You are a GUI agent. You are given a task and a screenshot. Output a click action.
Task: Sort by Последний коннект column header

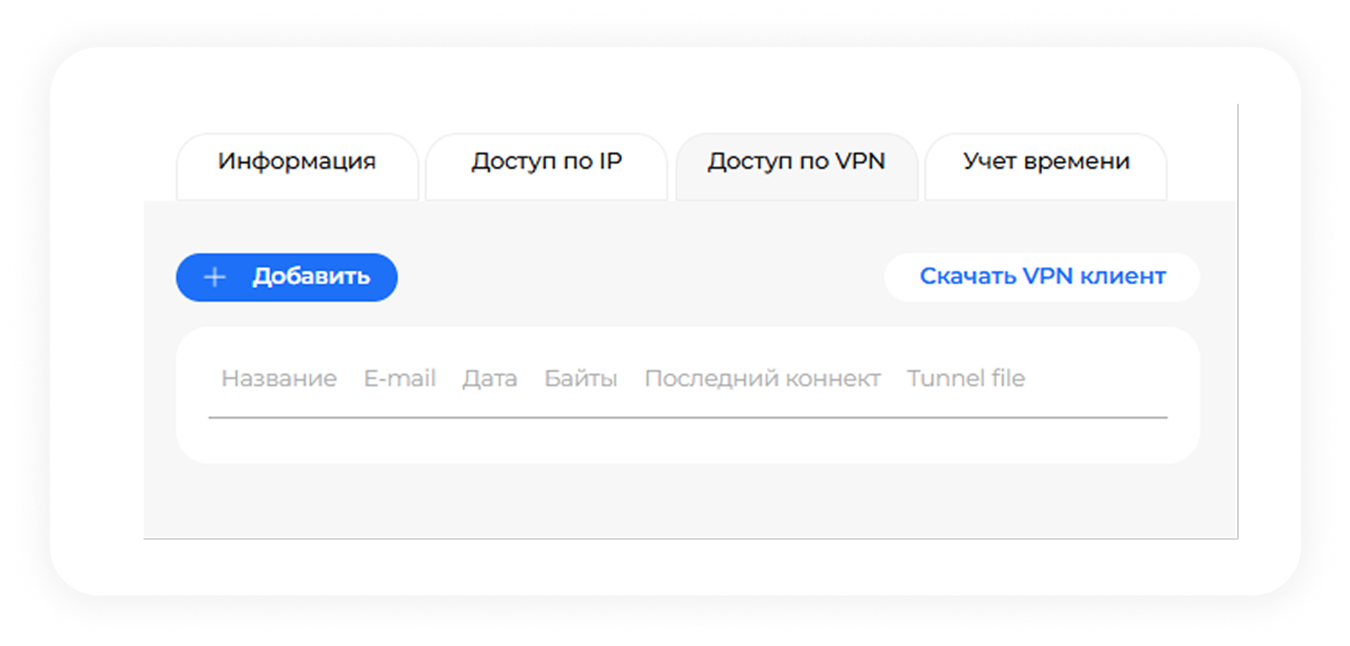(762, 379)
